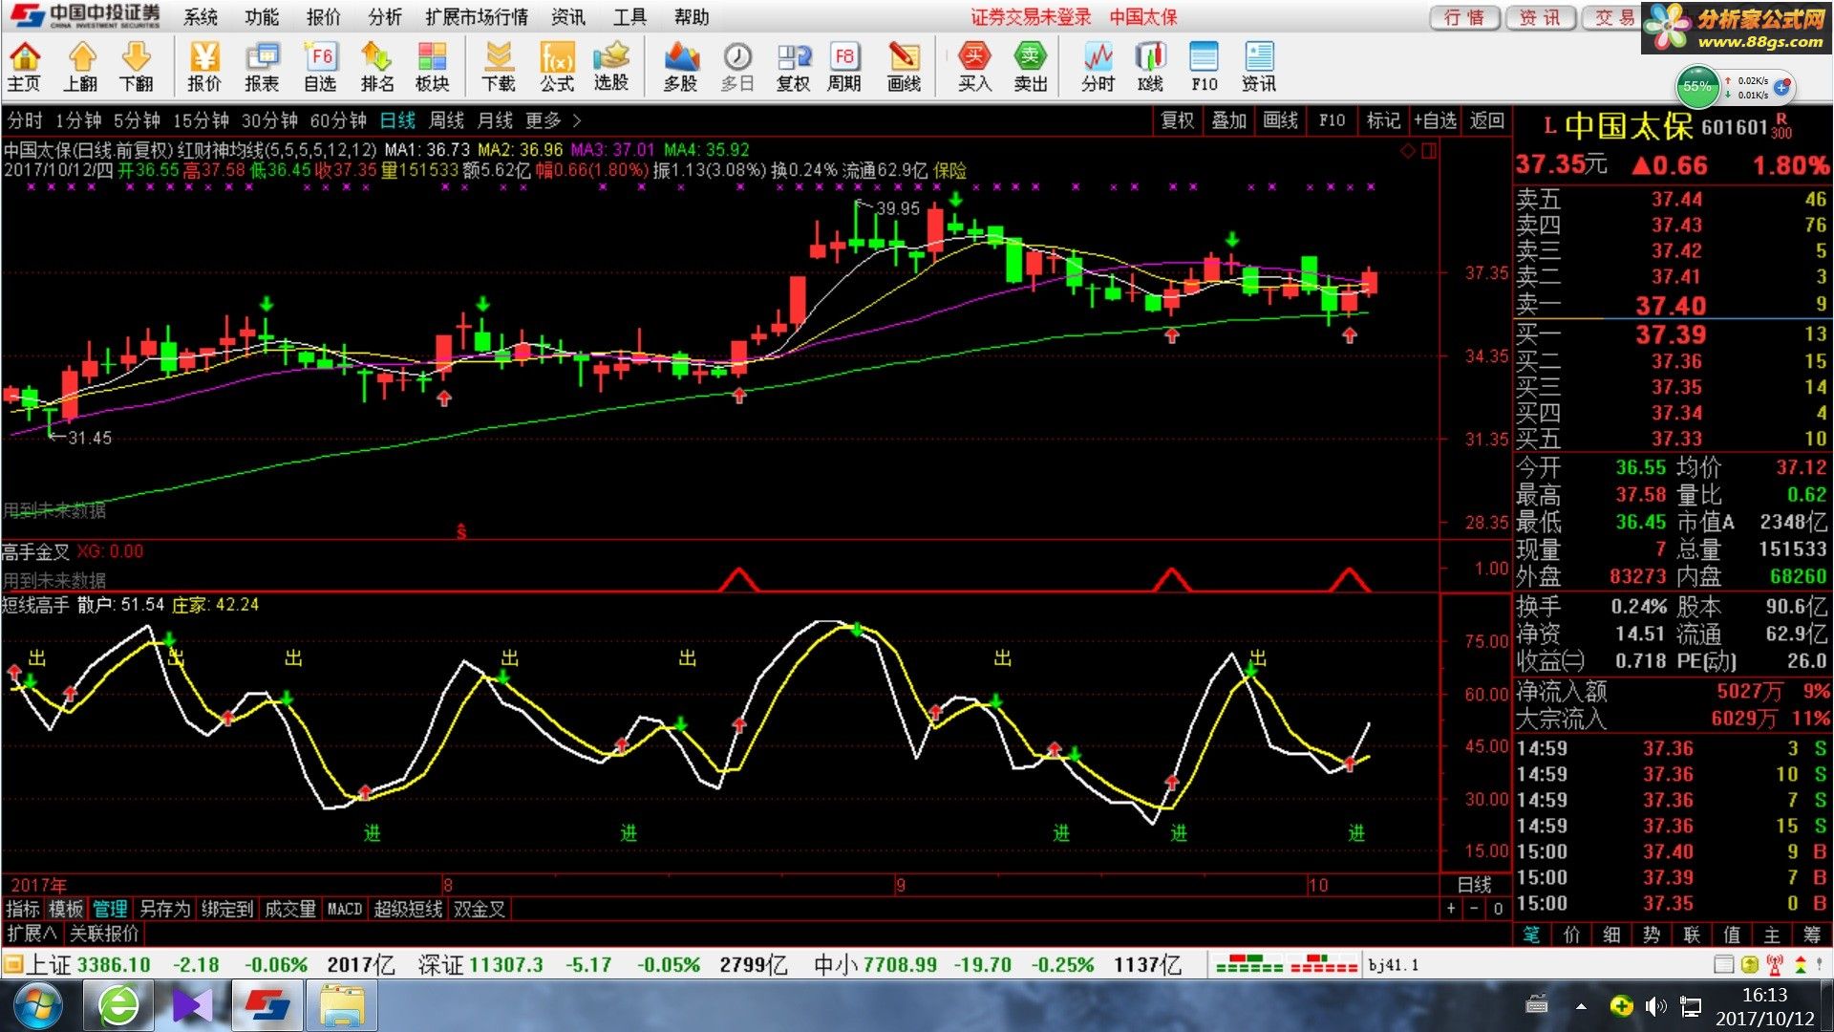Click the 买入 buy icon
This screenshot has width=1834, height=1032.
974,67
